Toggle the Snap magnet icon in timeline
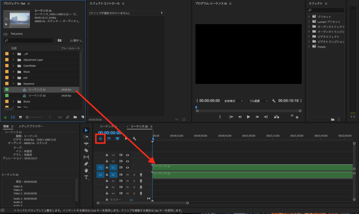Screen dimensions: 359x214 point(109,139)
